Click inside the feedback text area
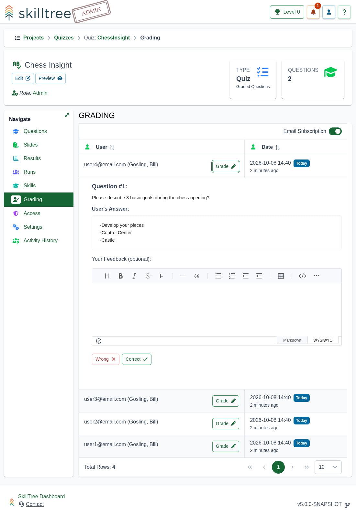Viewport: 356px width, 516px height. pyautogui.click(x=217, y=310)
